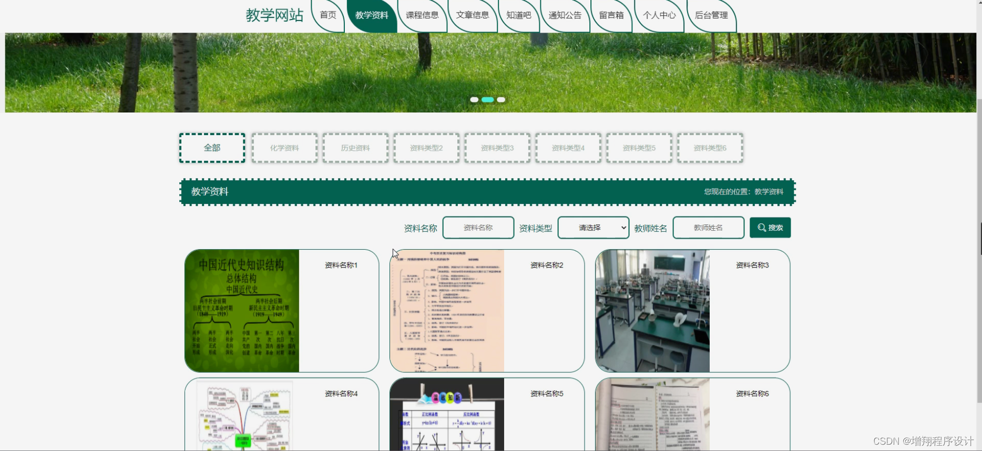Filter by 资料类型2 category
This screenshot has width=982, height=451.
tap(426, 148)
